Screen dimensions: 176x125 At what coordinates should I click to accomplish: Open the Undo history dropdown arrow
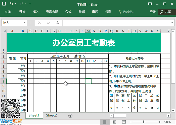[x=15, y=4]
